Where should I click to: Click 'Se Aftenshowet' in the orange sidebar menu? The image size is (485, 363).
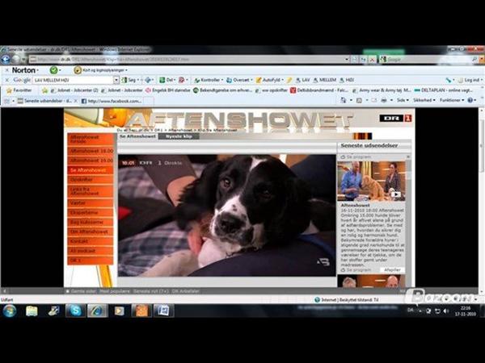click(x=91, y=170)
